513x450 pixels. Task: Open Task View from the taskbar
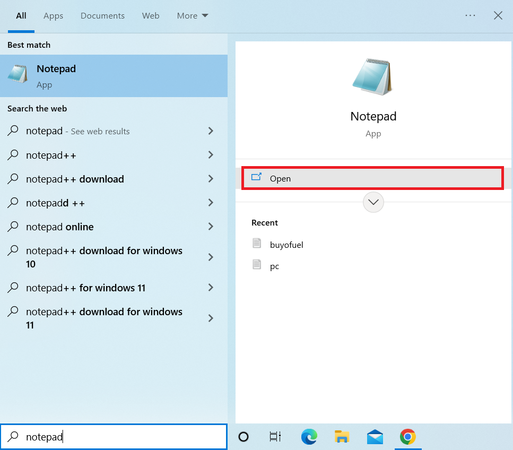pos(275,437)
